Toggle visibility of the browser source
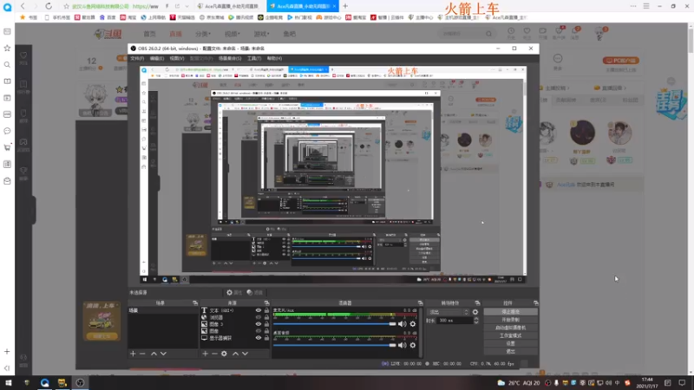The height and width of the screenshot is (390, 694). (x=259, y=317)
